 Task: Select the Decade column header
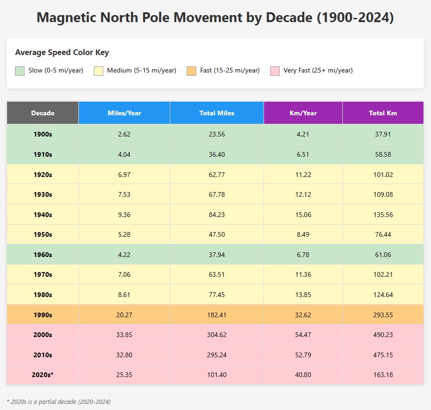[42, 113]
